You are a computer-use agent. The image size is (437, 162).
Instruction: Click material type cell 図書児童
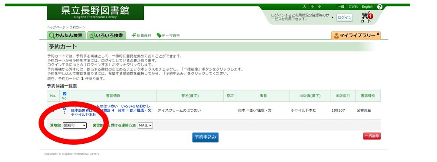[x=364, y=110]
